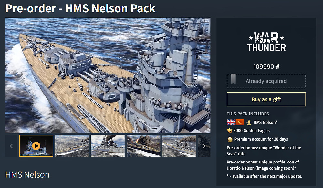Viewport: 323px width, 188px height.
Task: Open the partially visible last thumbnail
Action: point(204,146)
